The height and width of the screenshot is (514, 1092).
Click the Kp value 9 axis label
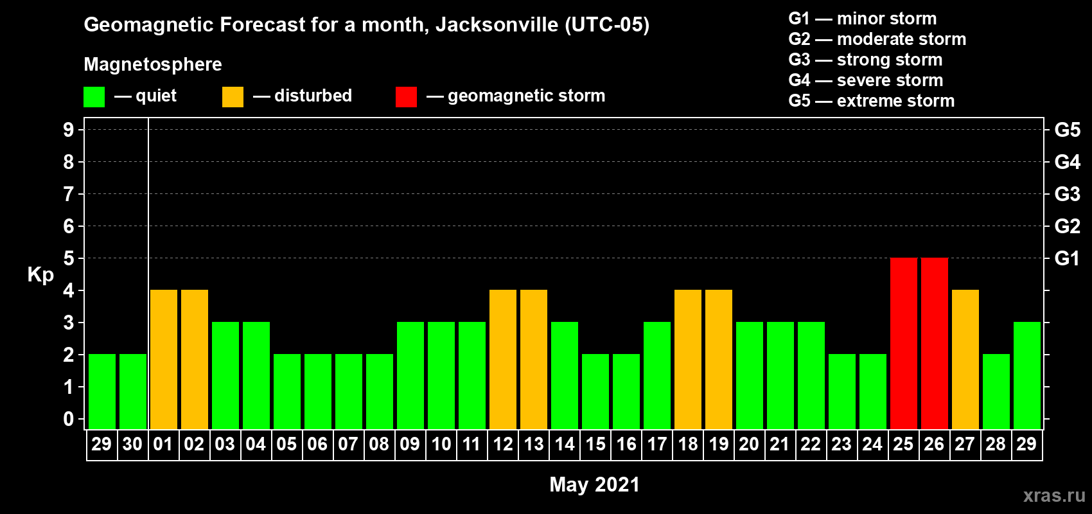pos(69,130)
